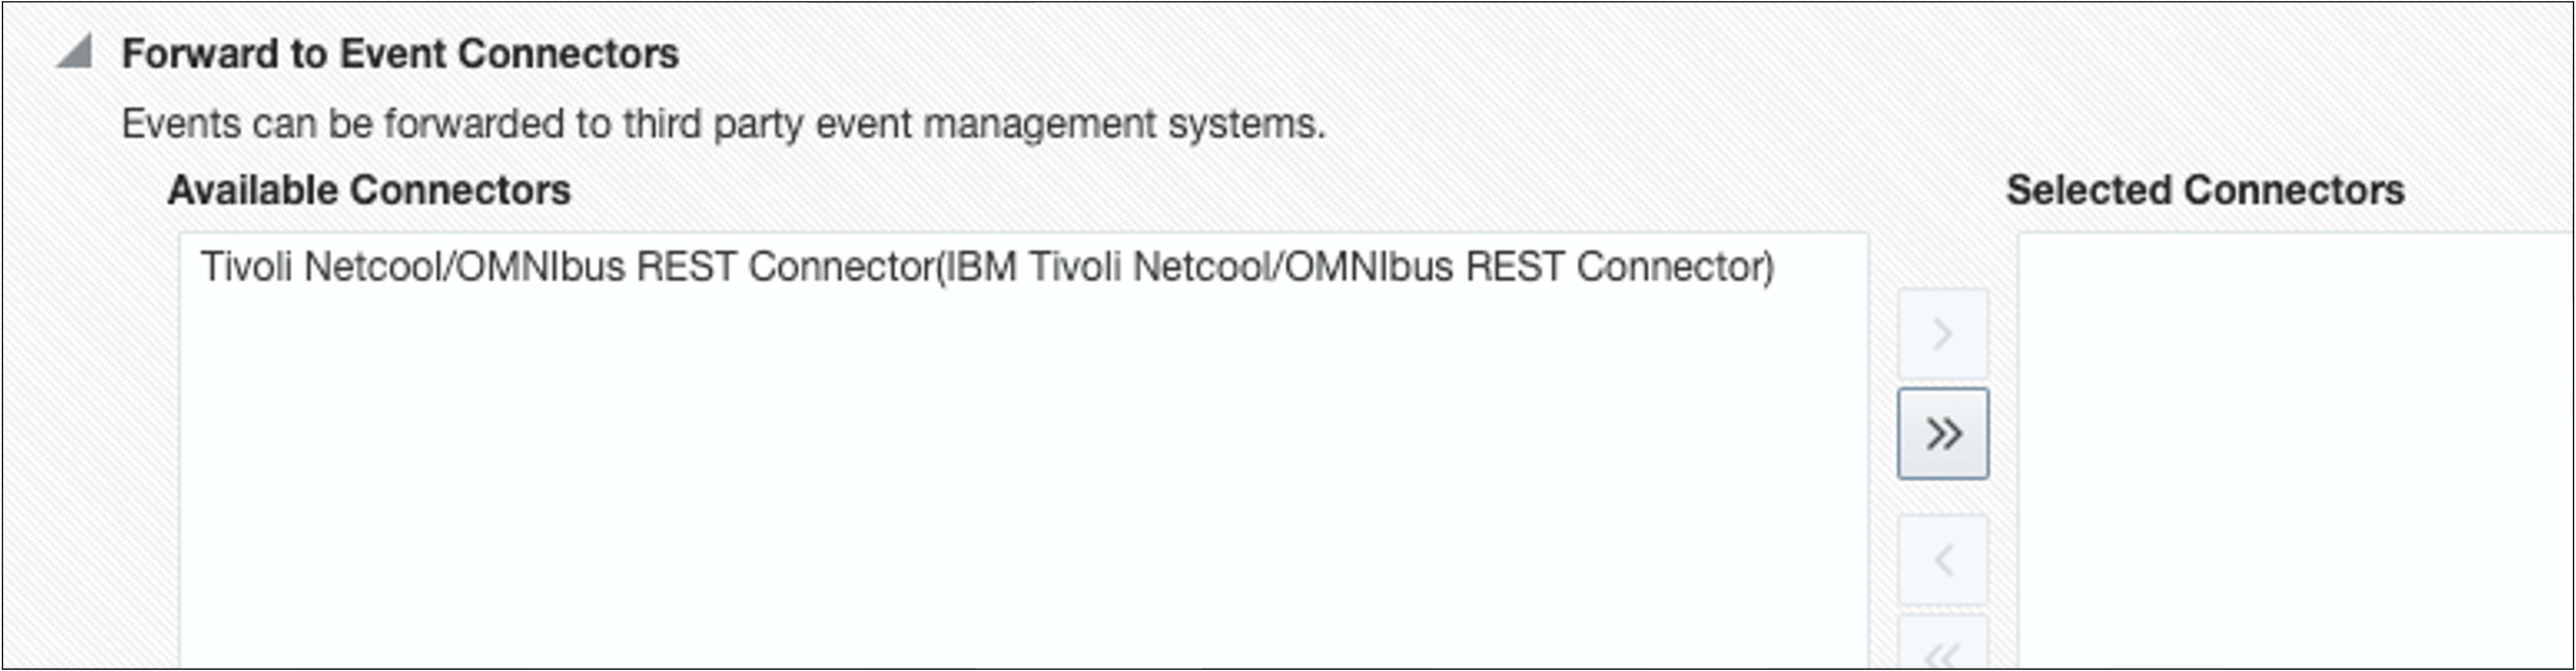
Task: Toggle the gray disclosure triangle beside heading
Action: click(x=75, y=51)
